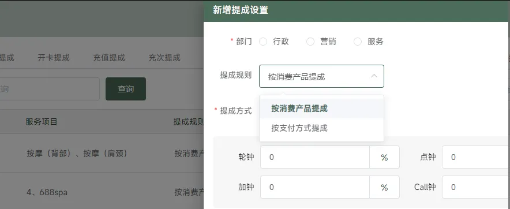This screenshot has height=209, width=510.
Task: Click the 轮钟 percentage input field
Action: pos(315,157)
